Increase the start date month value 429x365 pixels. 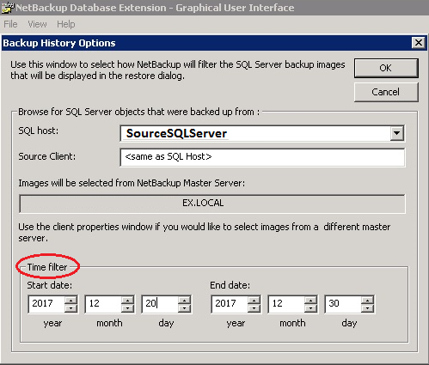(127, 300)
